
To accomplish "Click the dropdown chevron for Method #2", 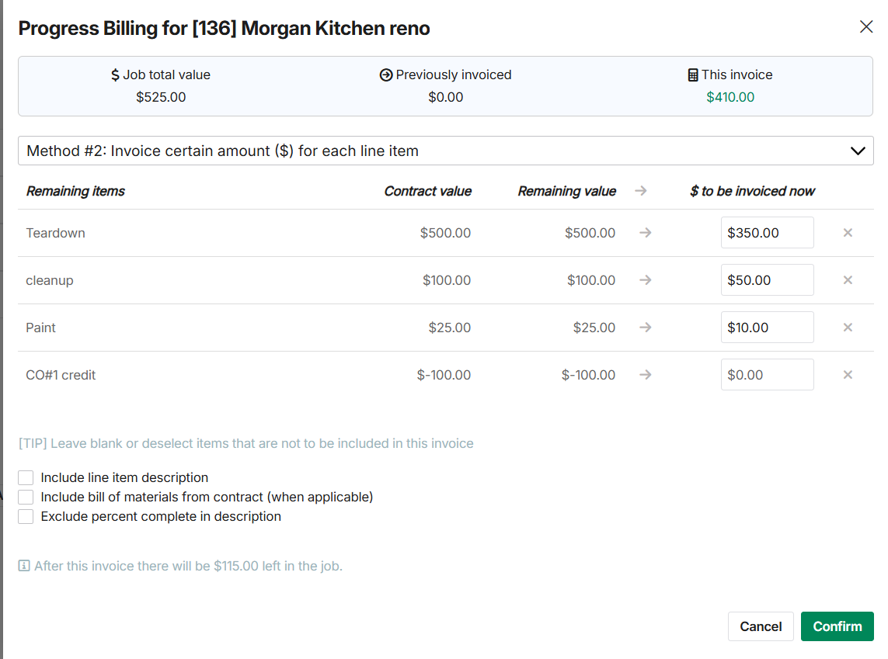I will point(858,151).
